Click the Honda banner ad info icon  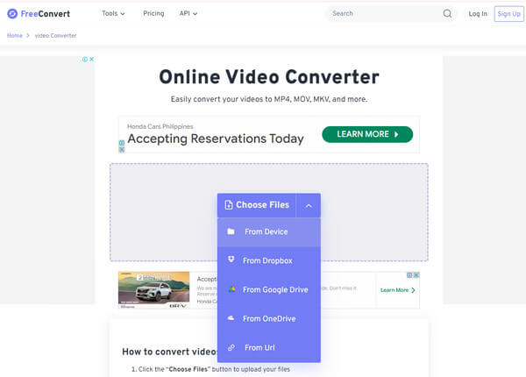122,143
